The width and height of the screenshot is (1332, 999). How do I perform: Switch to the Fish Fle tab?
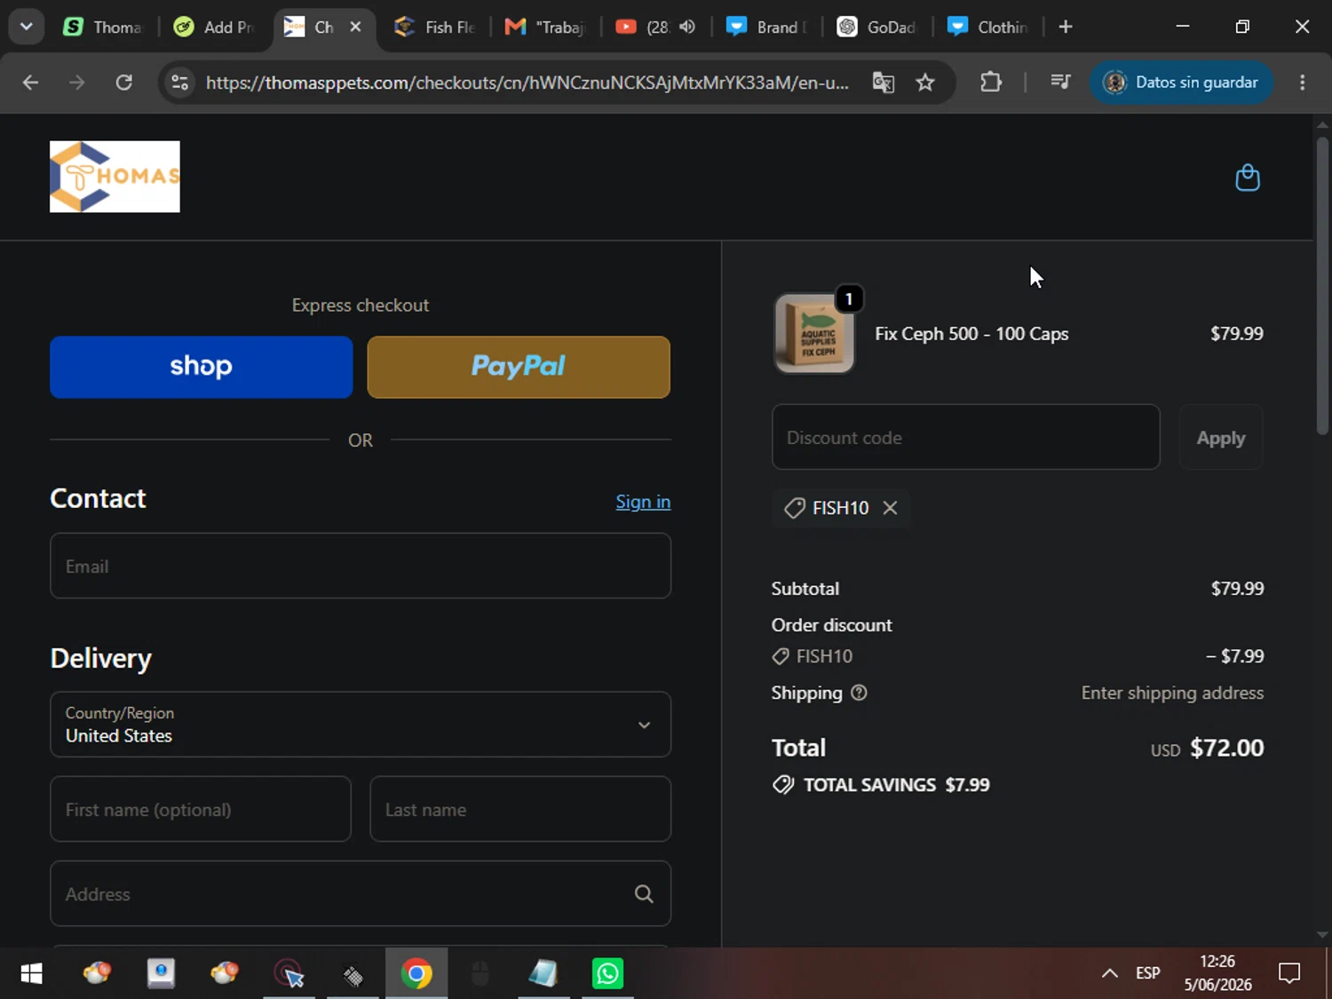coord(435,27)
